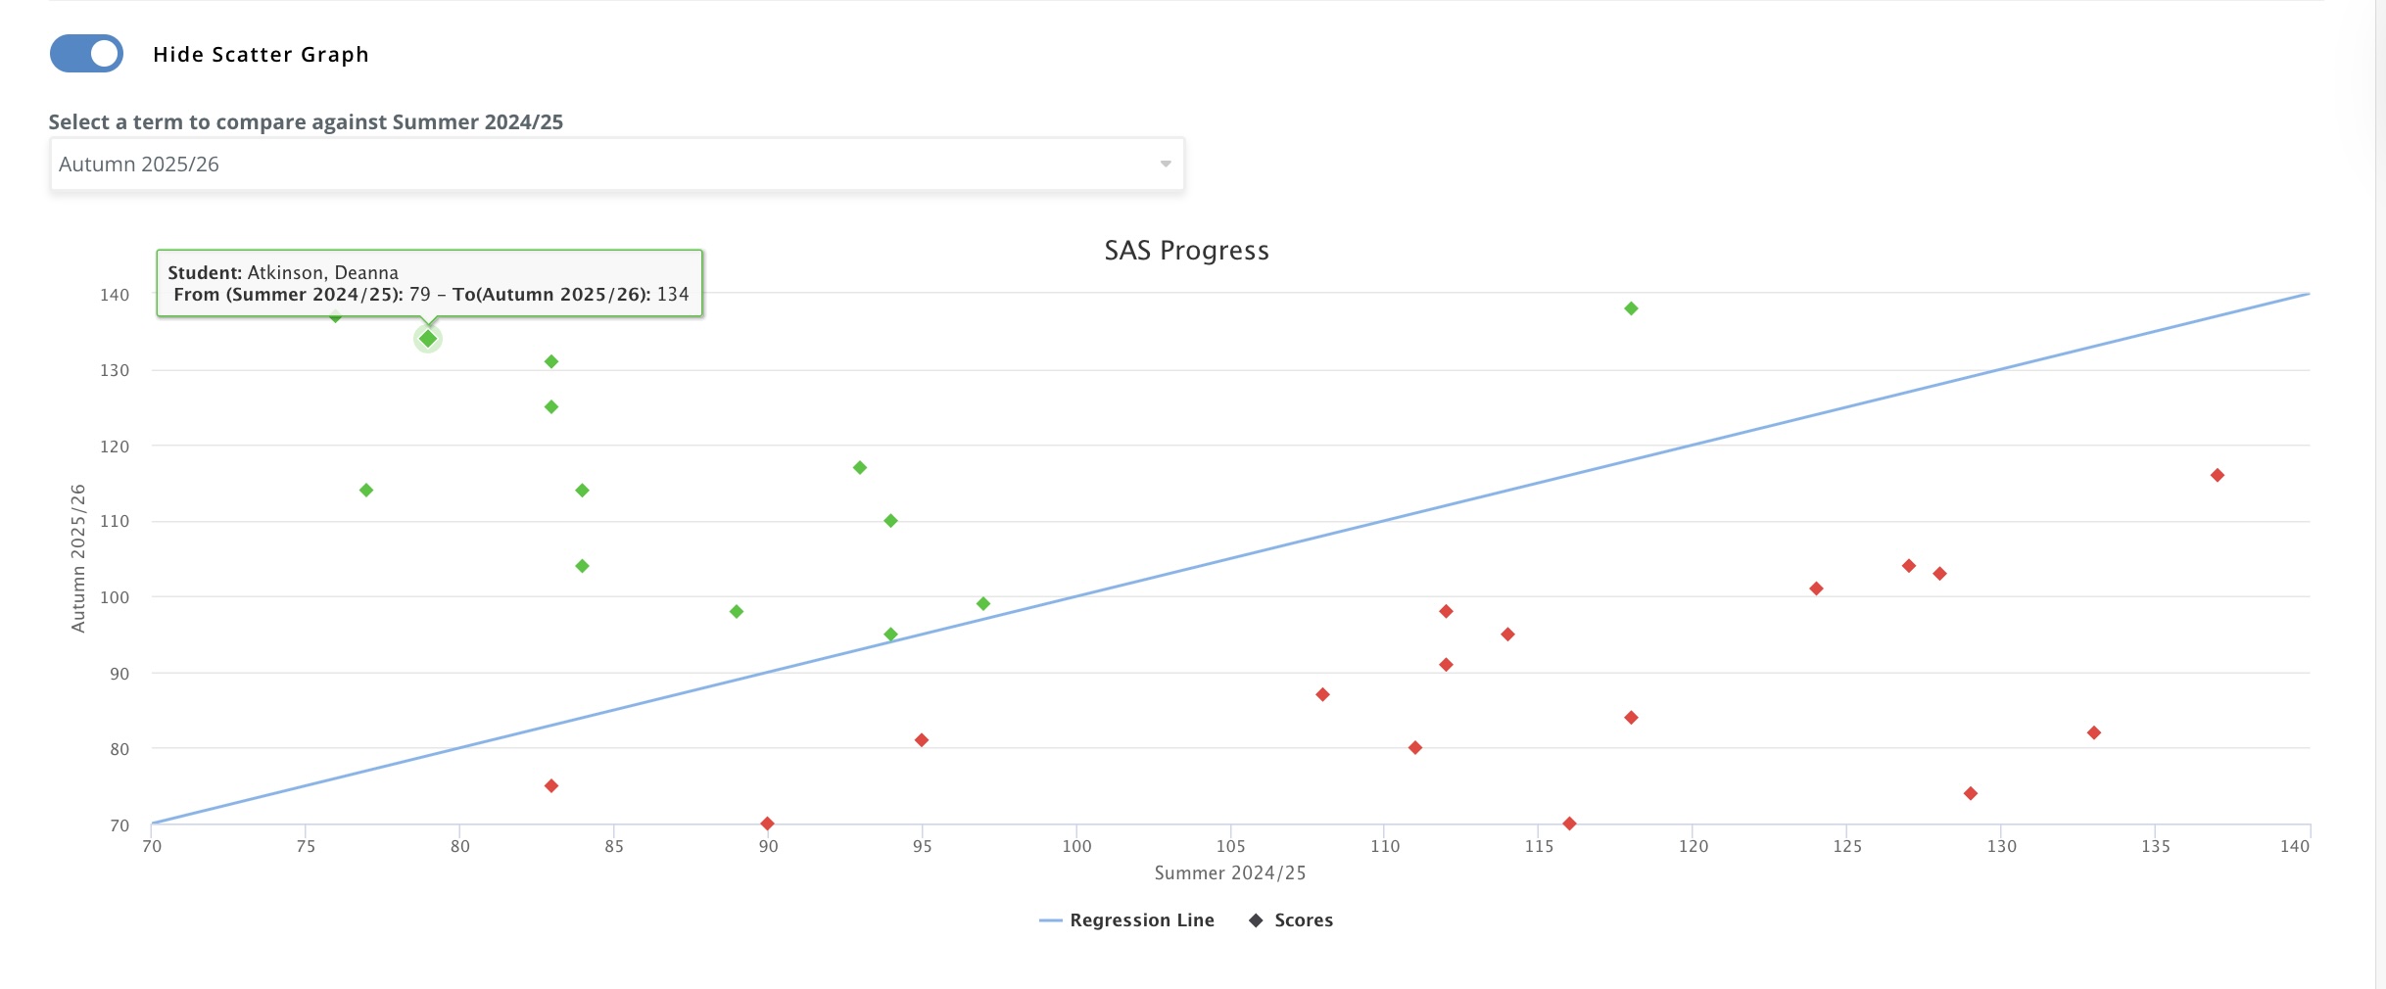Click the Summer 2024/25 x-axis label

click(x=1229, y=872)
